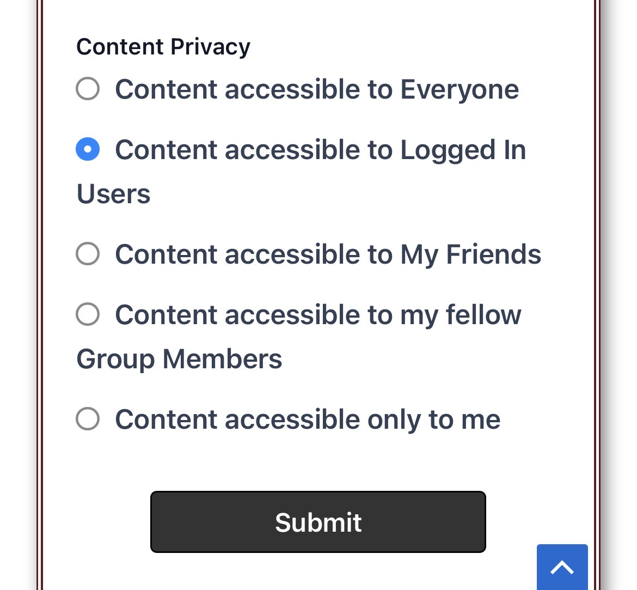Click the "Content accessible only to me" label
The width and height of the screenshot is (637, 590).
308,419
